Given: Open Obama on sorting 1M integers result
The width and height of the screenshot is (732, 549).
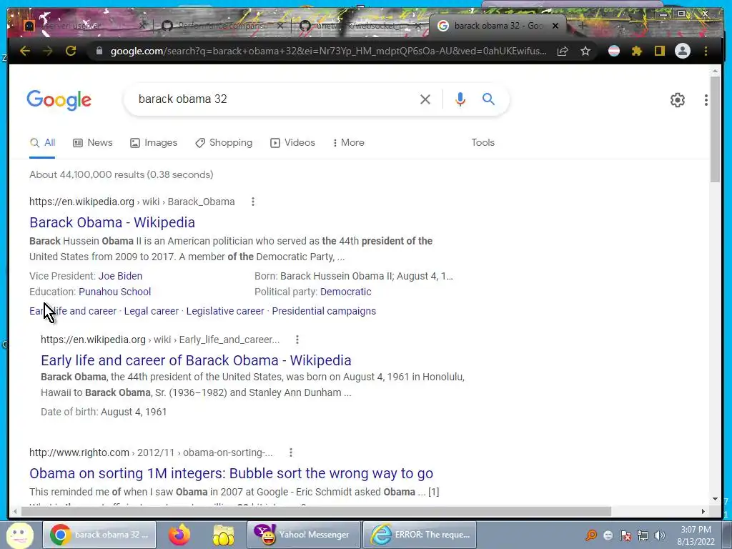Looking at the screenshot, I should 231,473.
